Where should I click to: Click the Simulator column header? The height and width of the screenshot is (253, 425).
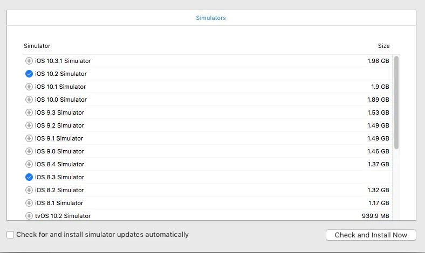point(37,46)
